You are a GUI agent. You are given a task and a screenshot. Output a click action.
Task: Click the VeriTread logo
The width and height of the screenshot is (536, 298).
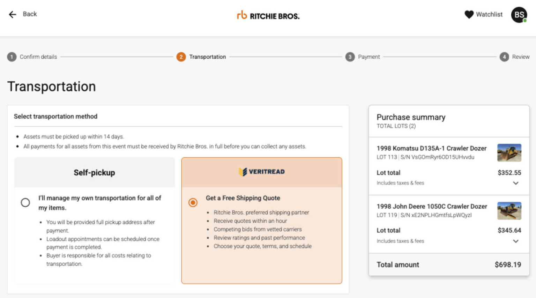(262, 172)
